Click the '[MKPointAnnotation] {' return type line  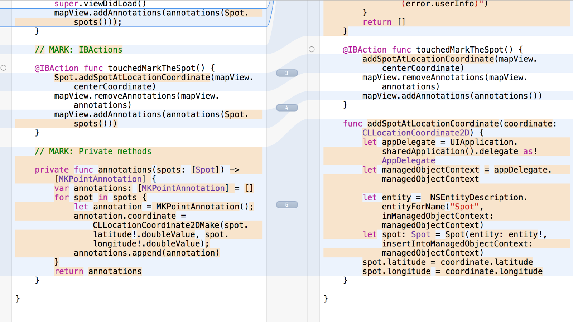105,179
